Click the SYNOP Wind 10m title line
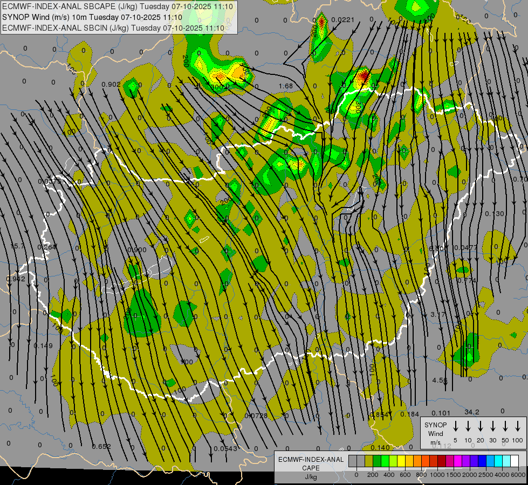 tap(92, 17)
